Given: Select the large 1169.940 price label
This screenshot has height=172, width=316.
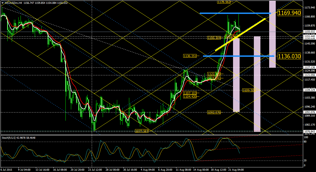Looking at the screenshot, I should [289, 13].
